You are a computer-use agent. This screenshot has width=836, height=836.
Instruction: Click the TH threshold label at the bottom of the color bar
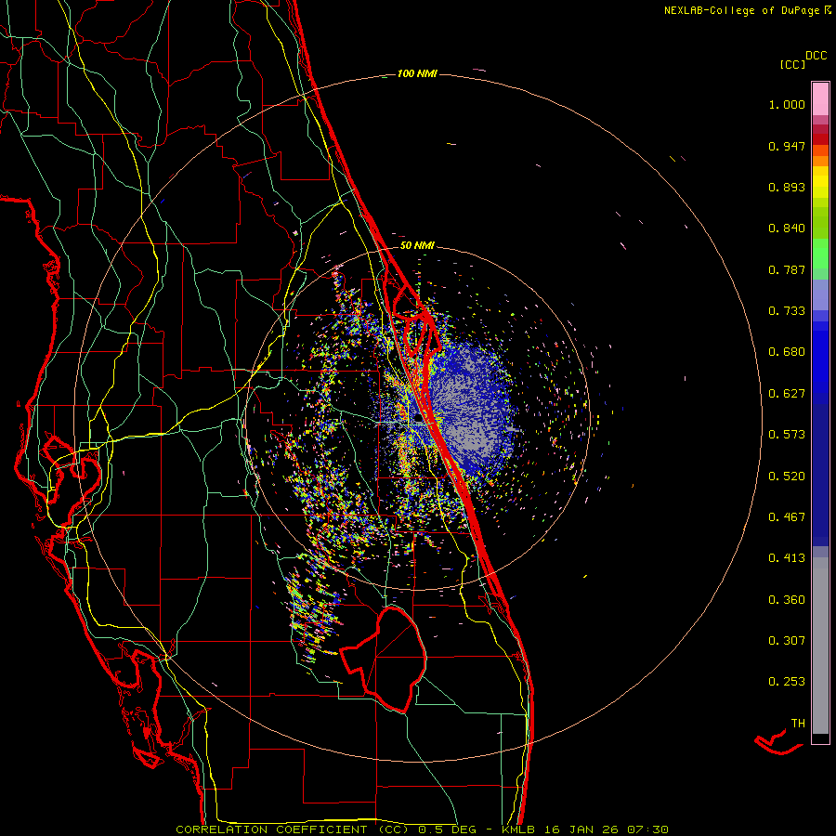[x=798, y=723]
